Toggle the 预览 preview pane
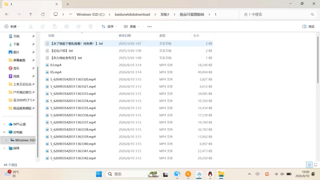The height and width of the screenshot is (180, 320). click(x=308, y=26)
